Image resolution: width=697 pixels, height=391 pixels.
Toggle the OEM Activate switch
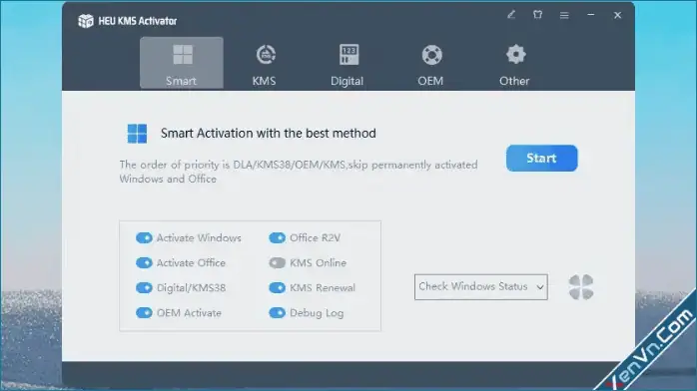144,313
